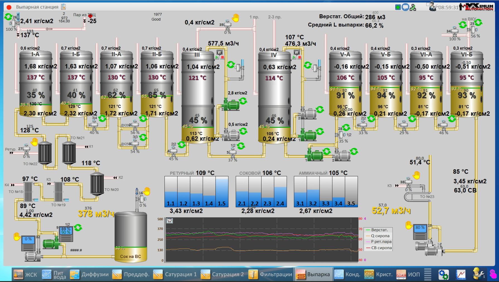Expand the trend chart window icon
The image size is (499, 282).
tap(169, 221)
